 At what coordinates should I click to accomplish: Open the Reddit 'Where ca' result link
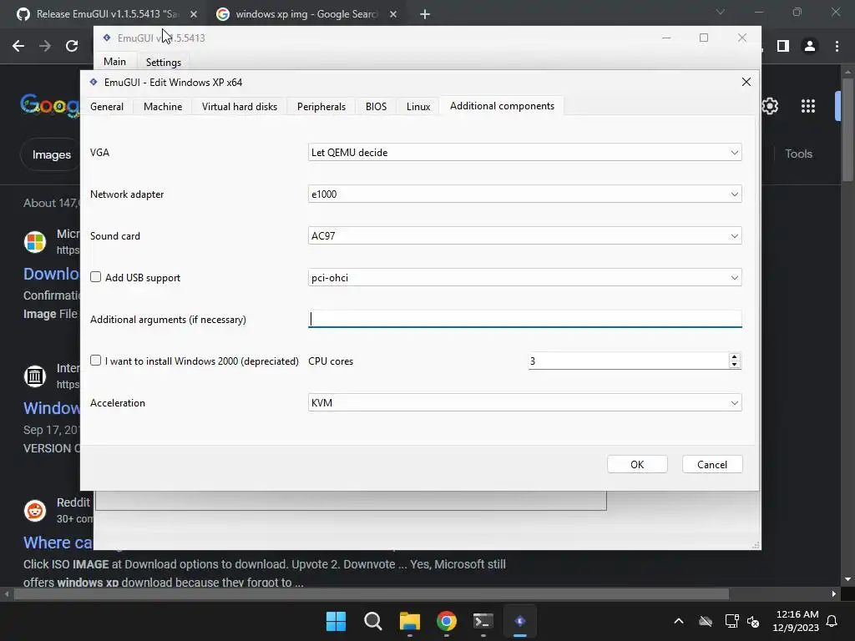[58, 543]
